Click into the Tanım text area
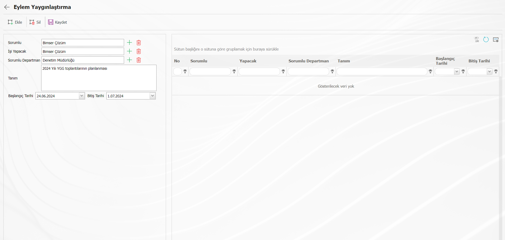 coord(99,78)
